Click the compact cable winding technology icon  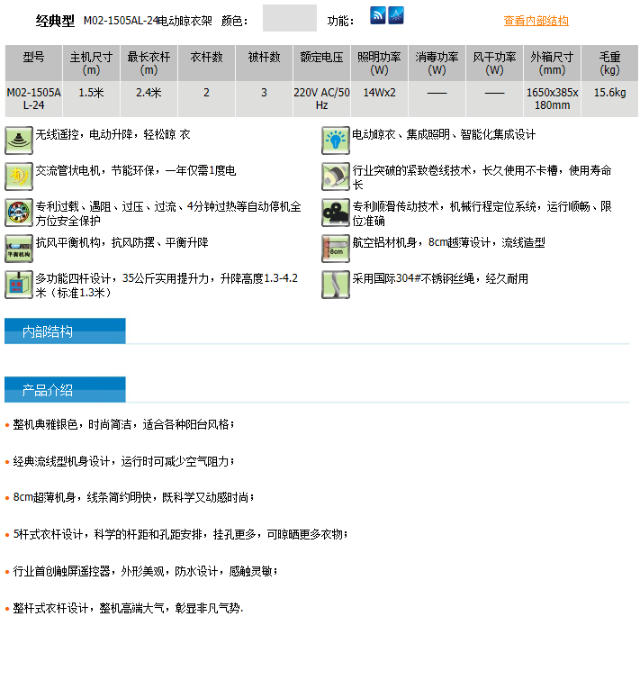coord(336,176)
